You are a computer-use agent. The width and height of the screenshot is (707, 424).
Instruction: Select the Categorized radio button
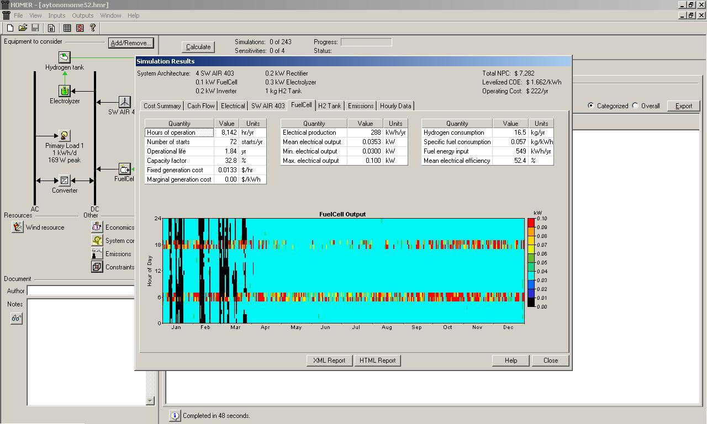(591, 105)
